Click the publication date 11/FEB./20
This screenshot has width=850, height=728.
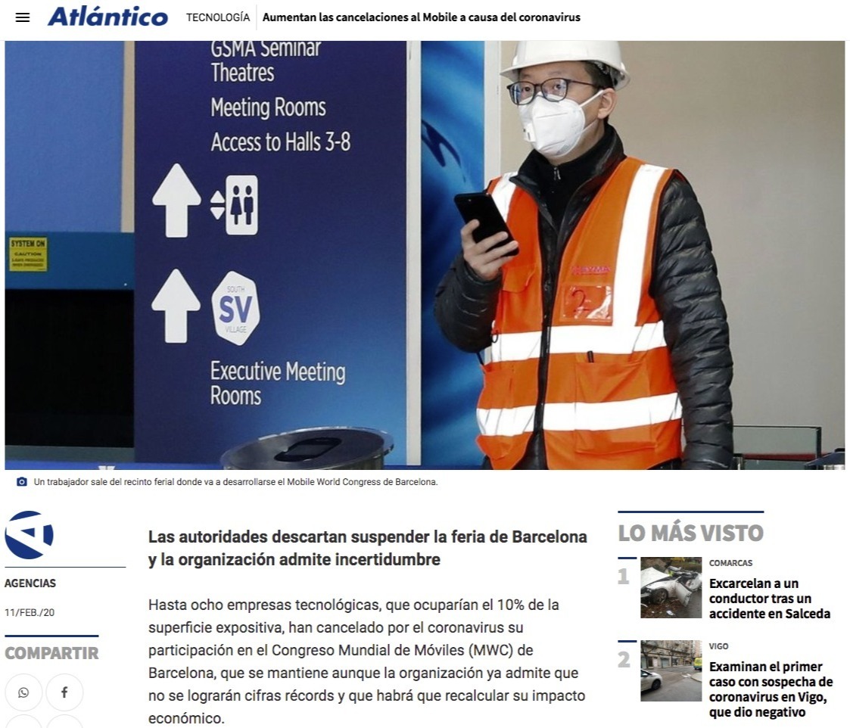point(30,612)
